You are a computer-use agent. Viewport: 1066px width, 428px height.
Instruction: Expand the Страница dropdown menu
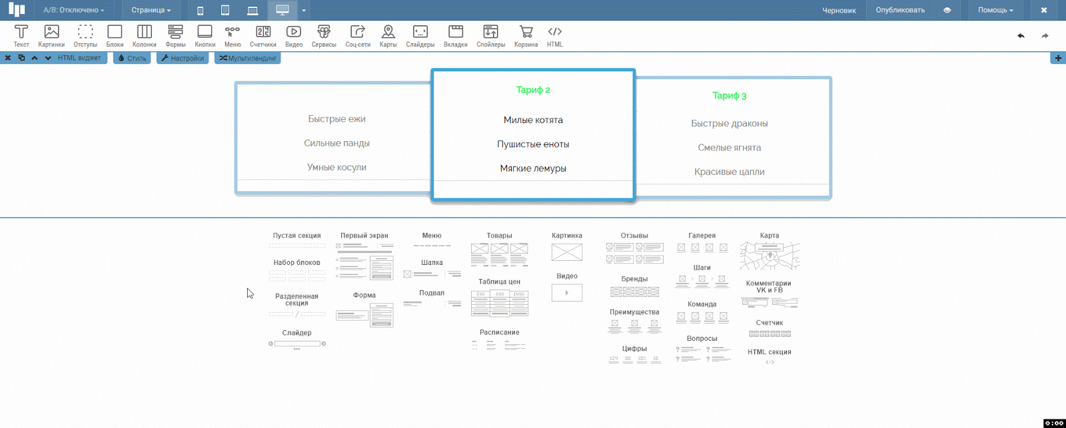pyautogui.click(x=151, y=10)
